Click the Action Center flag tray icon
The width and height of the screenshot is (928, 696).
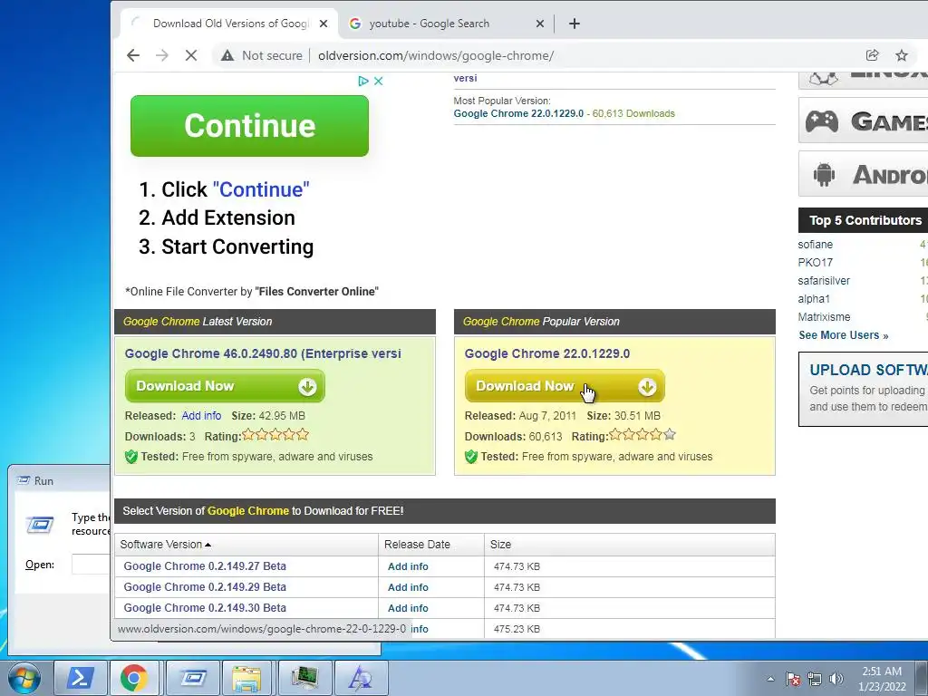(793, 679)
